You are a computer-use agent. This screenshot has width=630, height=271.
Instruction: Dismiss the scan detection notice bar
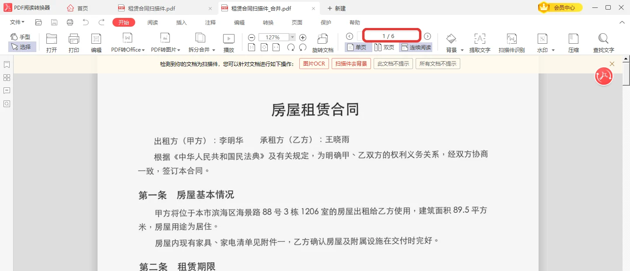tap(612, 64)
